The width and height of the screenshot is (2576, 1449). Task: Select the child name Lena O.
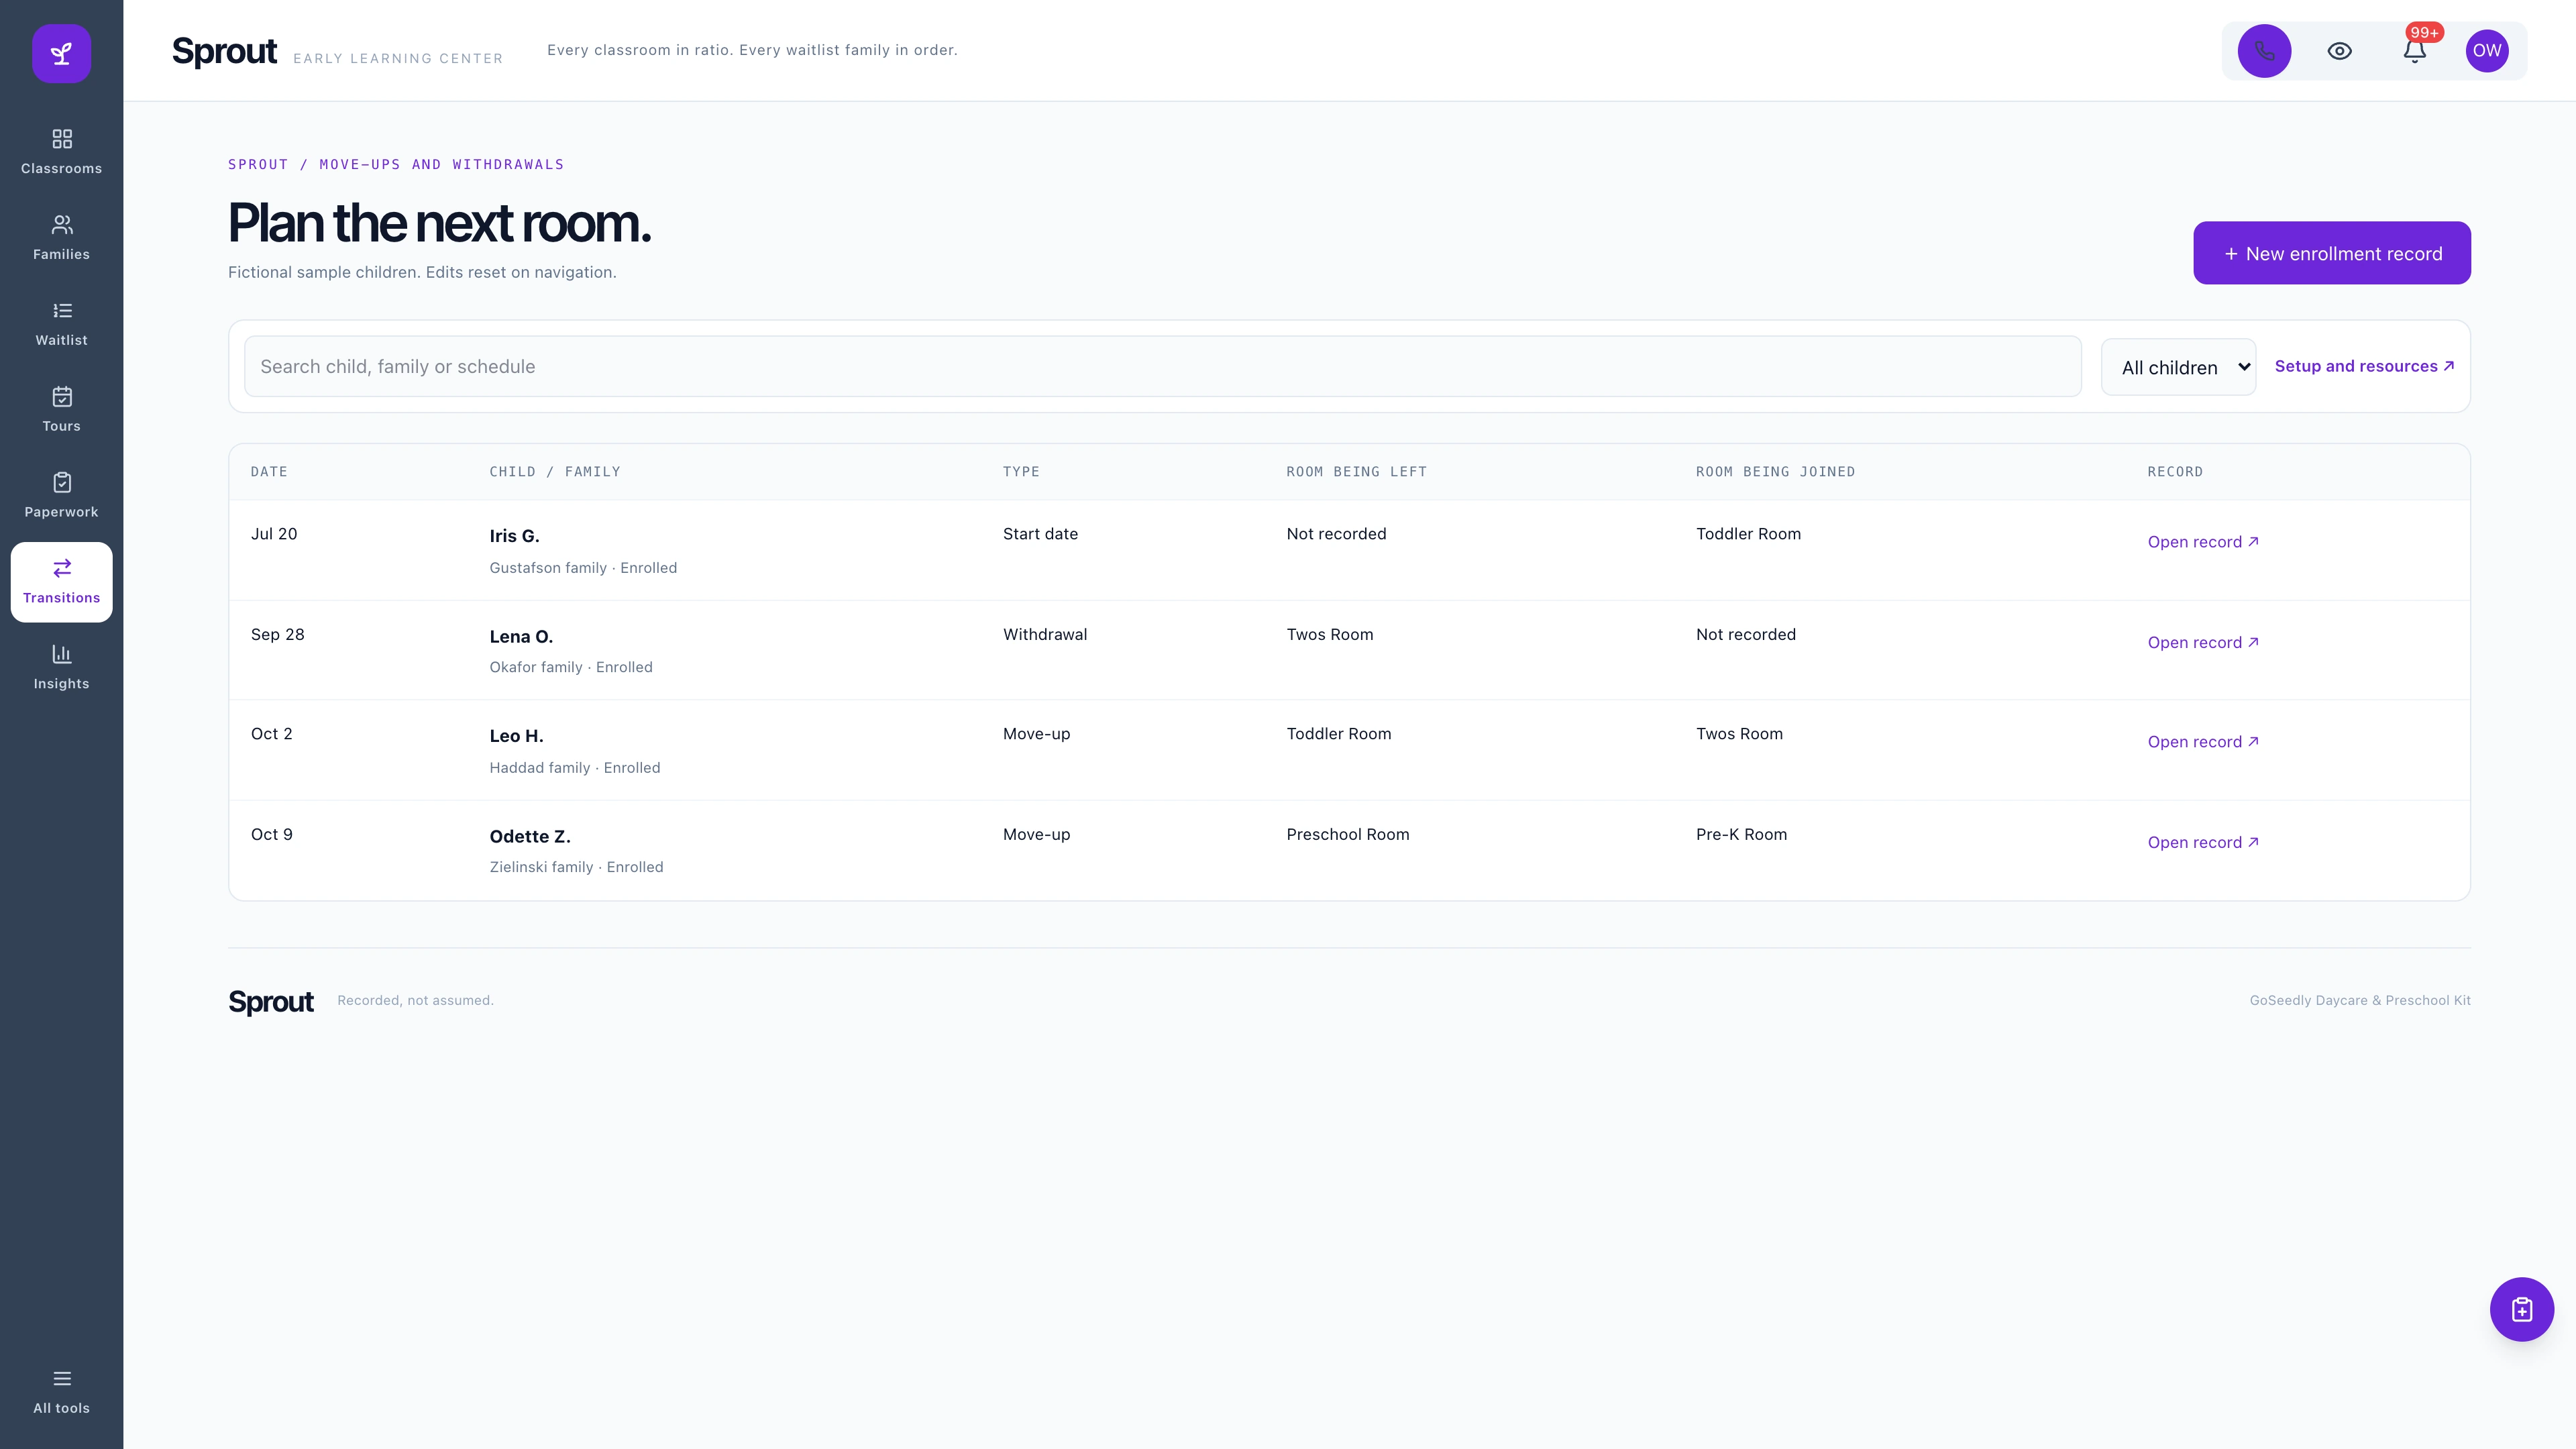(x=521, y=636)
